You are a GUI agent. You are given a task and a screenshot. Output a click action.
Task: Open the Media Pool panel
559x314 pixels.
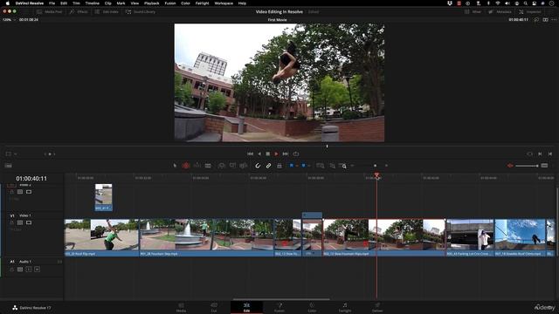49,11
